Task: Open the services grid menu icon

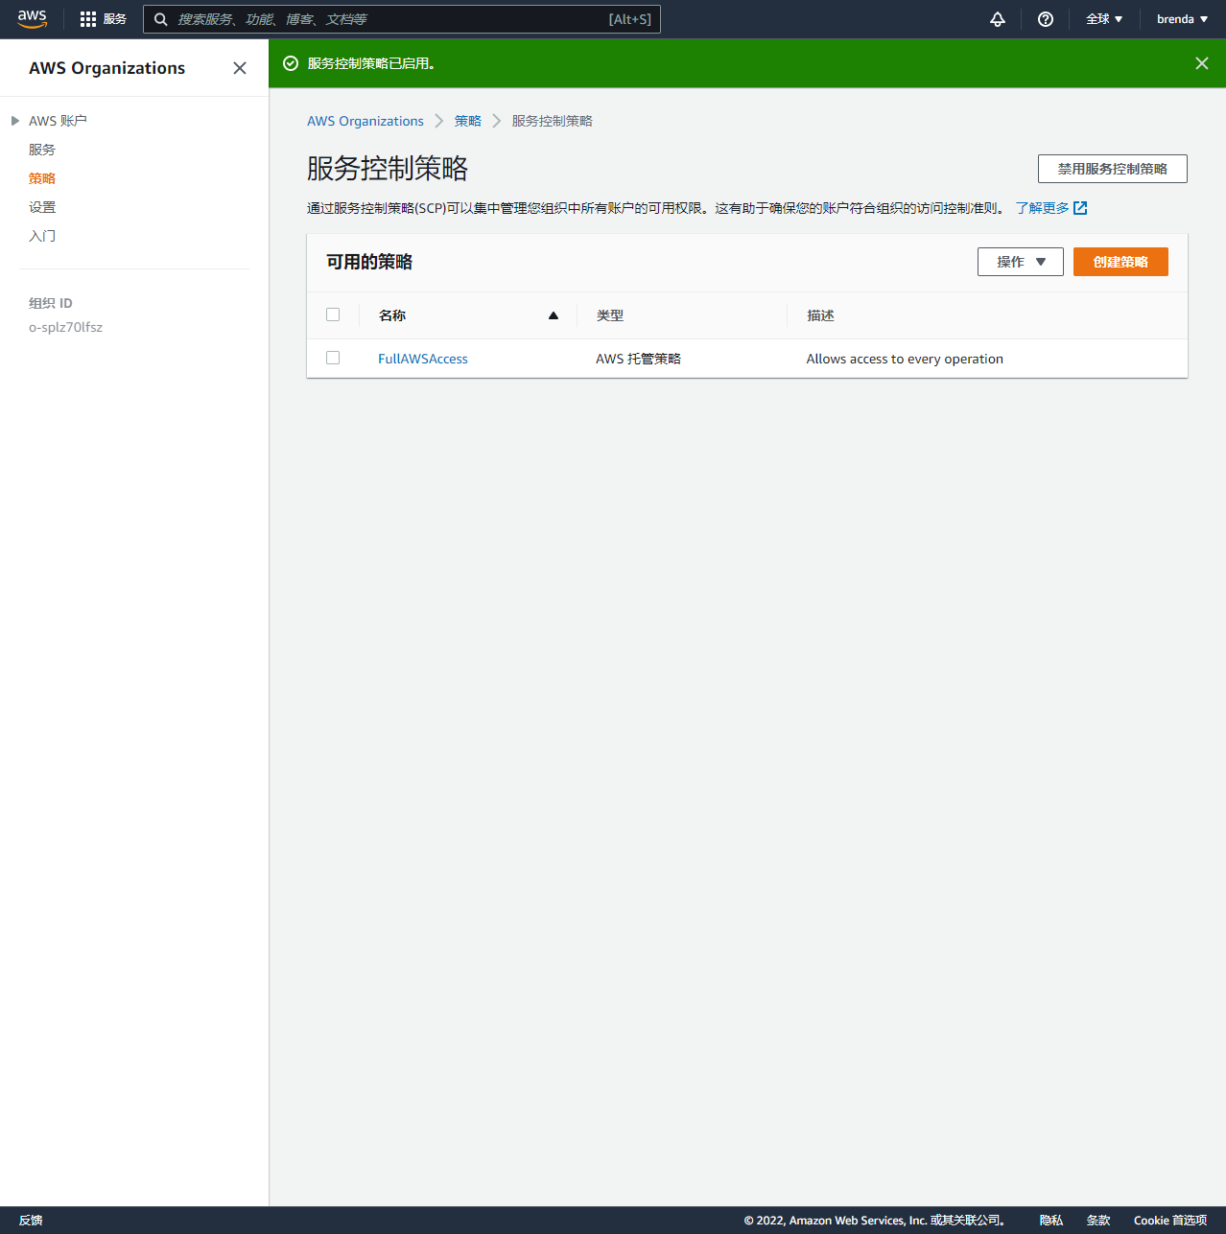Action: click(88, 19)
